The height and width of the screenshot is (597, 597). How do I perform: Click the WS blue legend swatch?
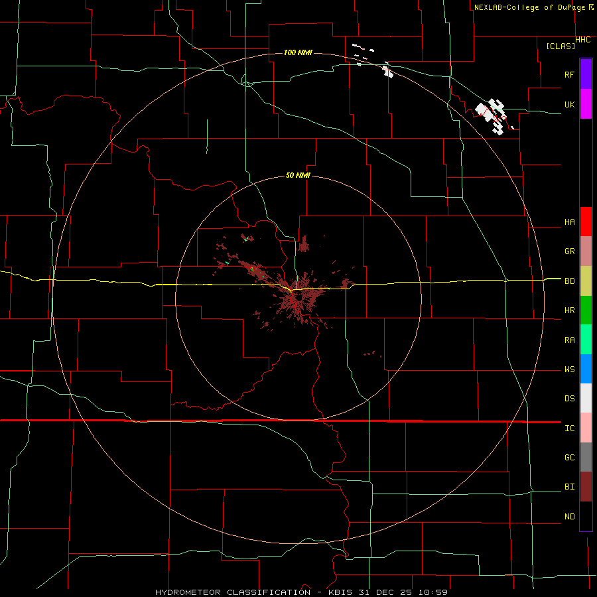[x=586, y=369]
